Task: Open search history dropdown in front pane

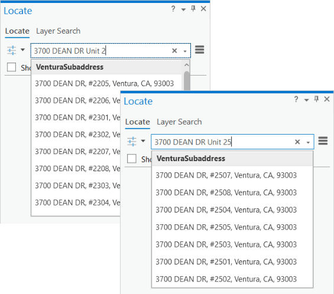Action: pos(308,142)
